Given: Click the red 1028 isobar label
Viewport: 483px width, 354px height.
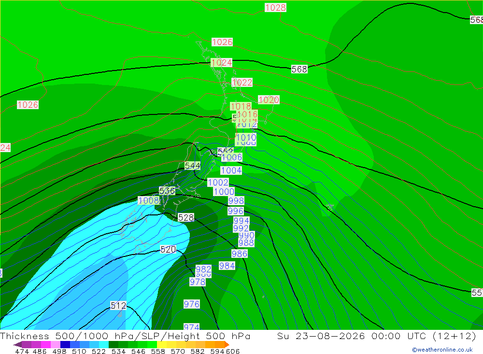Looking at the screenshot, I should coord(275,7).
